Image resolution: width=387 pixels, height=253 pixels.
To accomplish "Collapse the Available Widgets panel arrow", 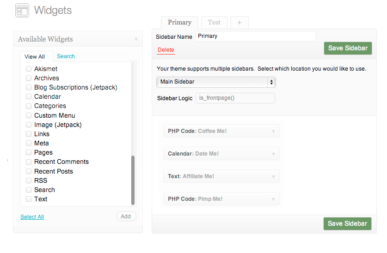I will pyautogui.click(x=136, y=39).
